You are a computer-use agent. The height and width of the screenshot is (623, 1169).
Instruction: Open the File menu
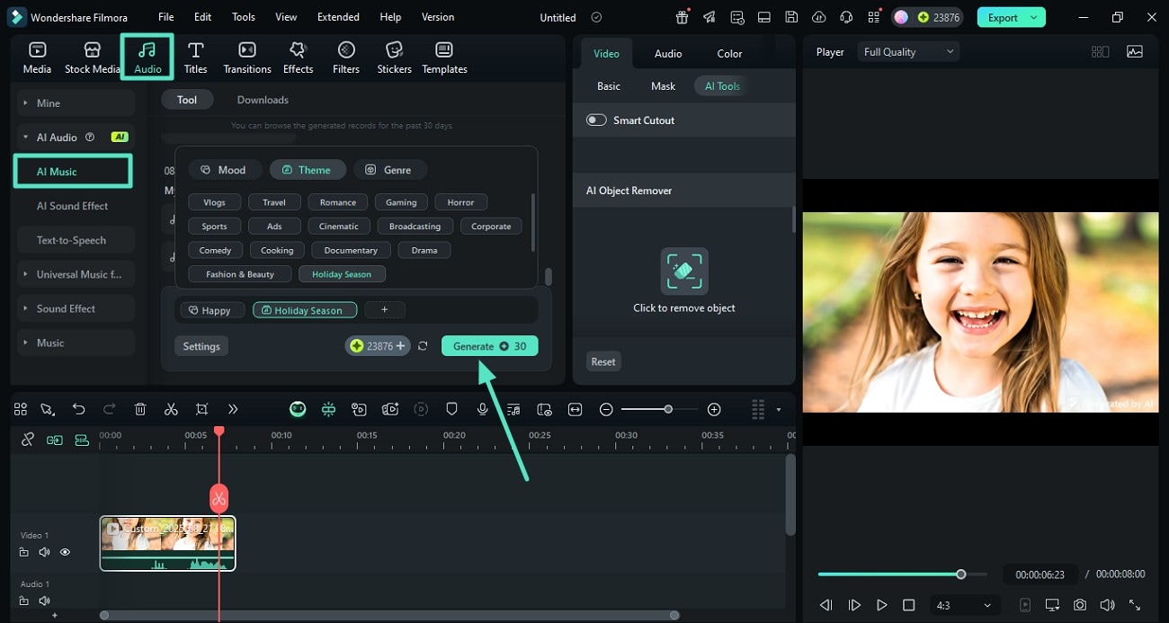166,17
